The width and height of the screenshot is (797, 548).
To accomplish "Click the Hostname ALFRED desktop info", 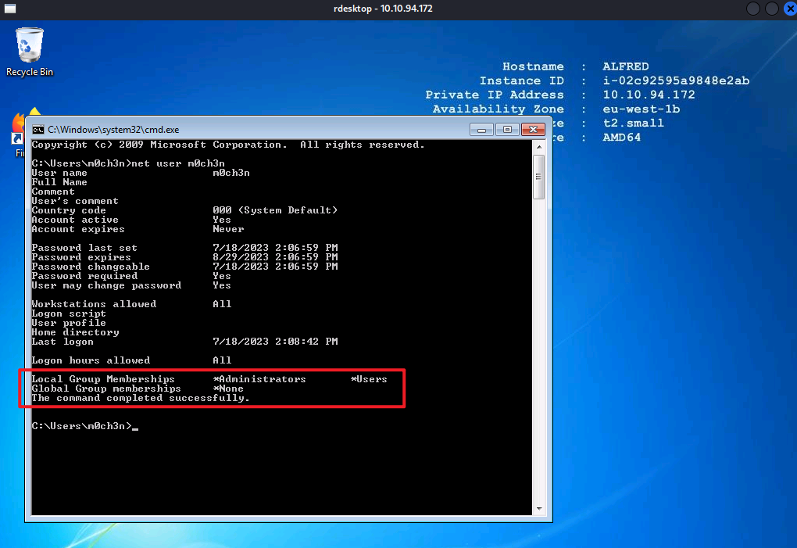I will click(626, 66).
